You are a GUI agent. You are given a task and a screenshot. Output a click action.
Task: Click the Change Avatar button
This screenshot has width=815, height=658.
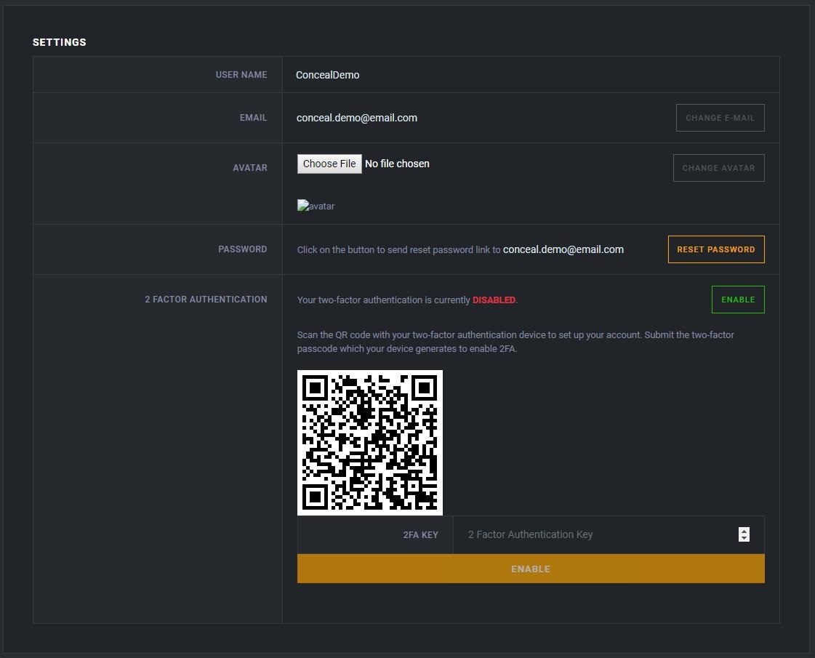(x=718, y=168)
